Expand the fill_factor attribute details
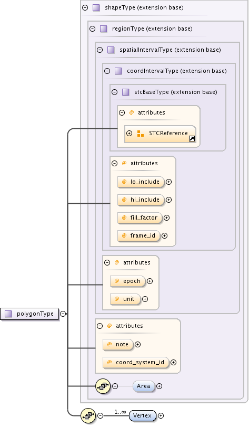This screenshot has height=426, width=249. [x=167, y=217]
